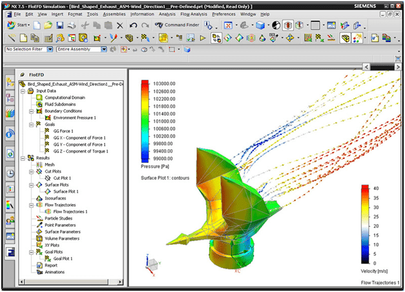Screen dimensions: 405x292
Task: Click the Cut scissors icon
Action: pyautogui.click(x=85, y=25)
